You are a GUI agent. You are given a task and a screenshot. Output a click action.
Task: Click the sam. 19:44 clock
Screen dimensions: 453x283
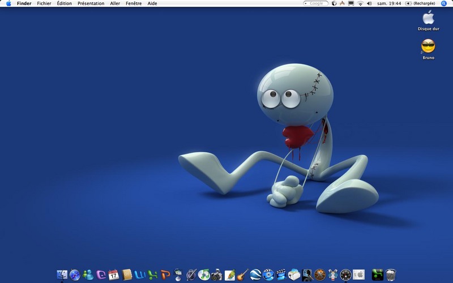pyautogui.click(x=389, y=3)
